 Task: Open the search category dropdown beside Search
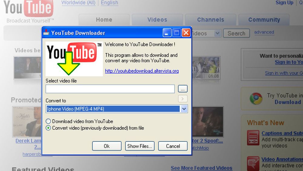point(217,33)
